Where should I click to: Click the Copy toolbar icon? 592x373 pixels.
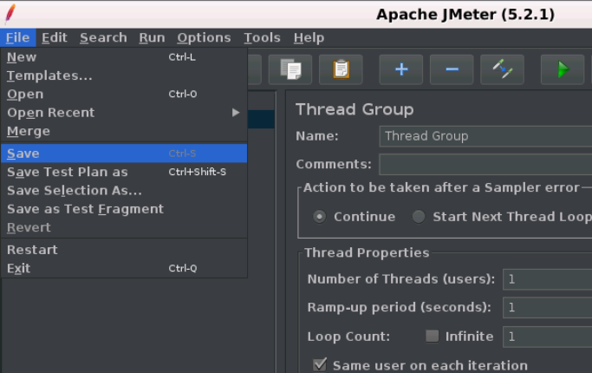(290, 69)
